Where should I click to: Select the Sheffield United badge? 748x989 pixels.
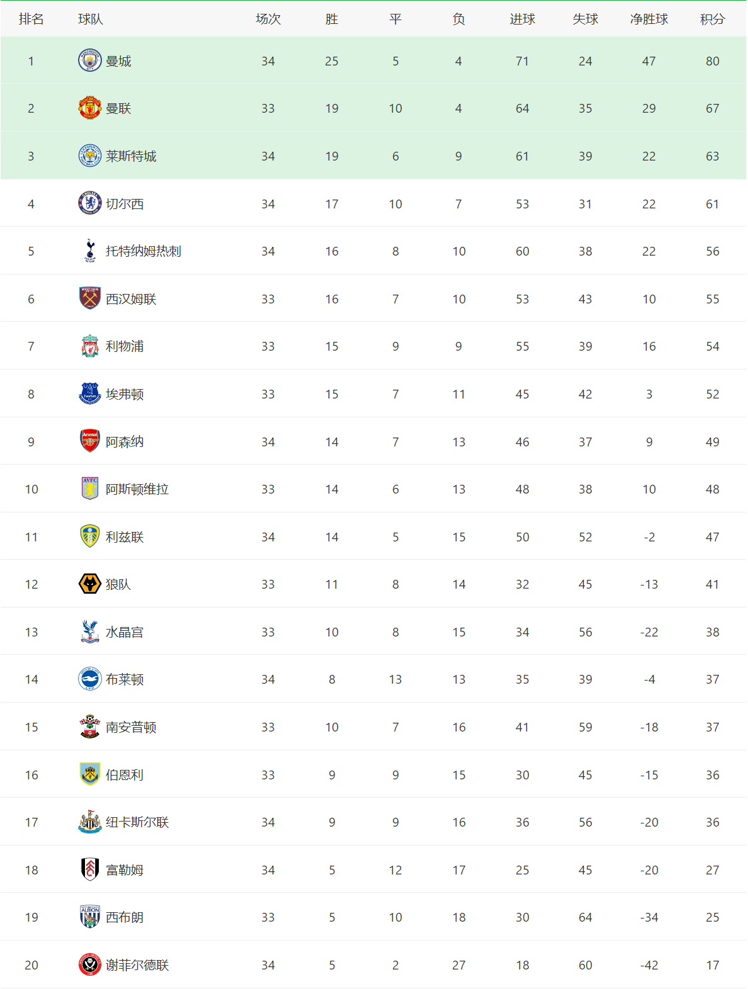[x=90, y=964]
